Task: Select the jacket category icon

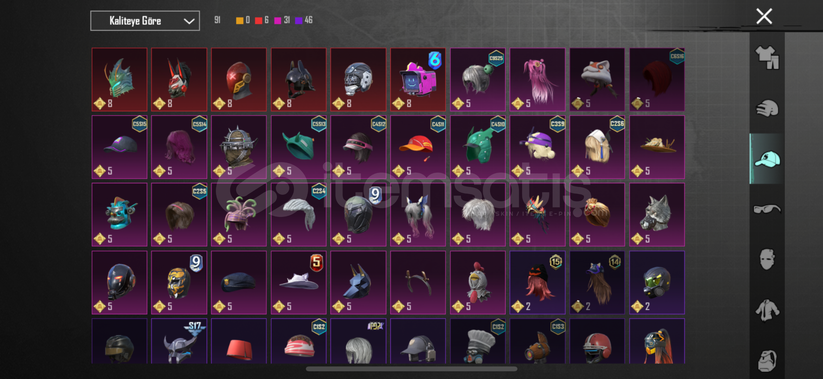Action: point(767,310)
